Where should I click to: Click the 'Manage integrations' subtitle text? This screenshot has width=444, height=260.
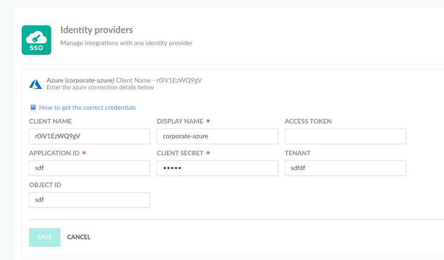tap(126, 43)
